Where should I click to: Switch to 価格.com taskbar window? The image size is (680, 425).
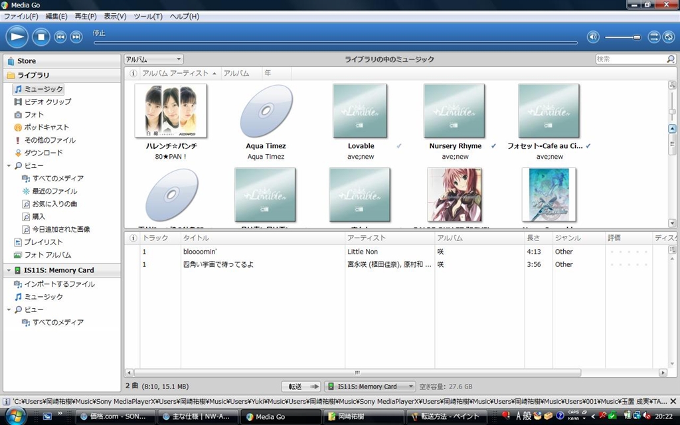(115, 416)
